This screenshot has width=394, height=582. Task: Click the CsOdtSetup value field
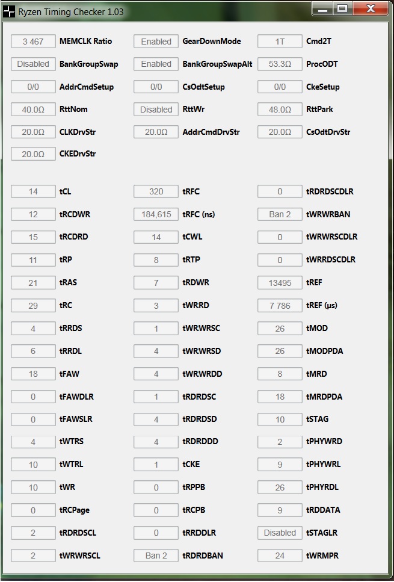tap(156, 87)
